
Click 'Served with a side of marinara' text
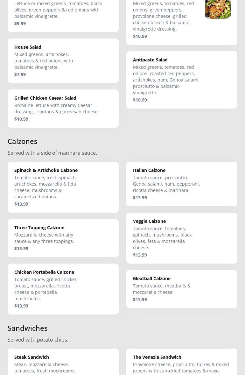coord(52,153)
